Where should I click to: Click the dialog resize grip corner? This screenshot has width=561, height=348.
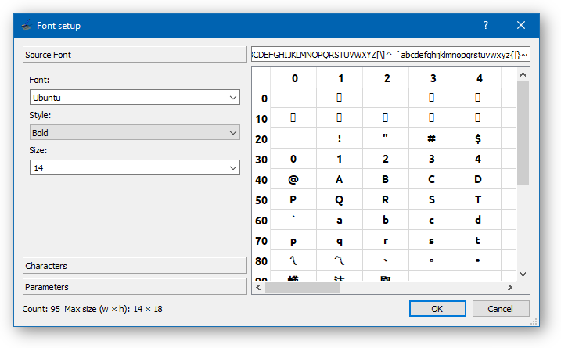pyautogui.click(x=534, y=321)
